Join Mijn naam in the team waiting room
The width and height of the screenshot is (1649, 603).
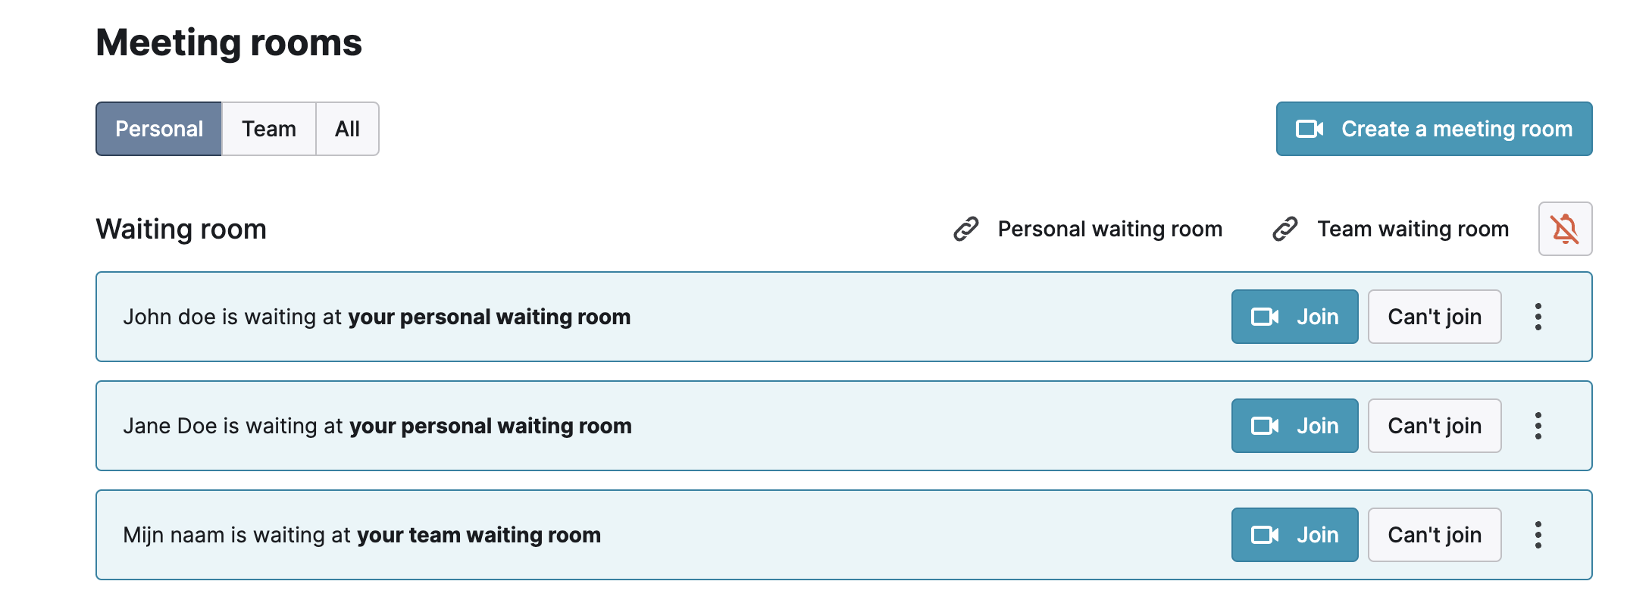point(1295,535)
